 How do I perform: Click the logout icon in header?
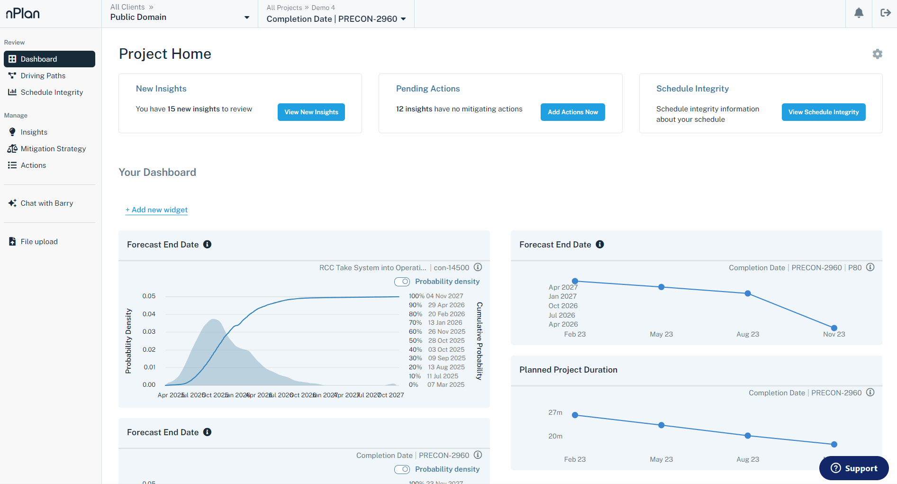pyautogui.click(x=885, y=13)
